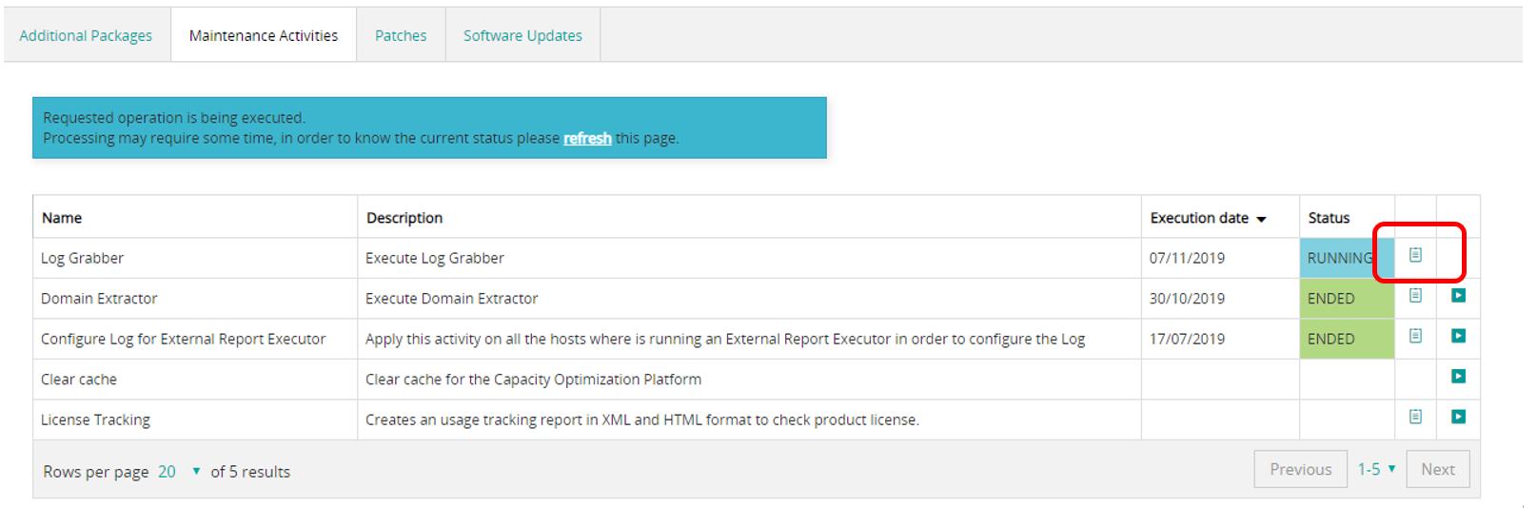Open the License Tracking log icon
This screenshot has height=508, width=1537.
pyautogui.click(x=1415, y=417)
